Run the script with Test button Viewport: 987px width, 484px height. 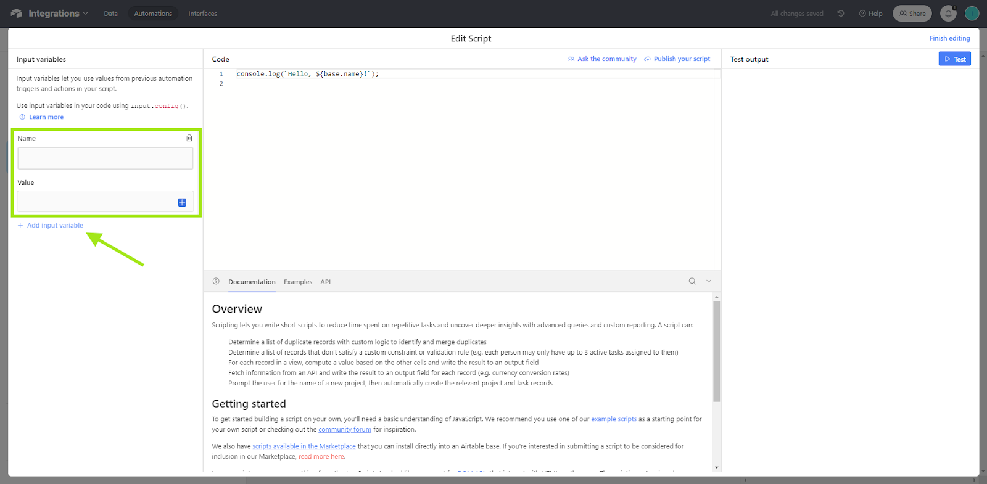(955, 59)
